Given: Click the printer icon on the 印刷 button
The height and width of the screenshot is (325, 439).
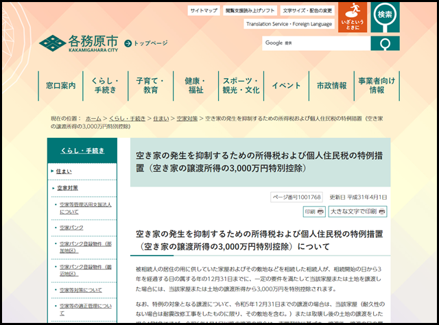Looking at the screenshot, I should [x=320, y=212].
